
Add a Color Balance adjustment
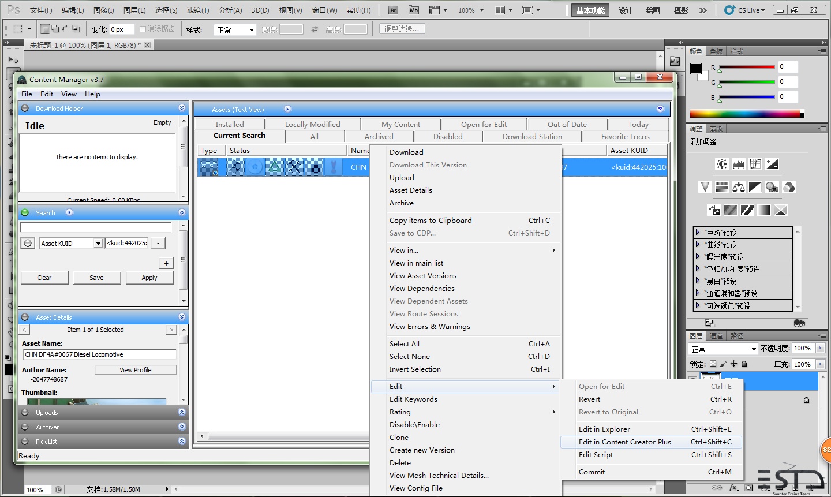pos(738,187)
